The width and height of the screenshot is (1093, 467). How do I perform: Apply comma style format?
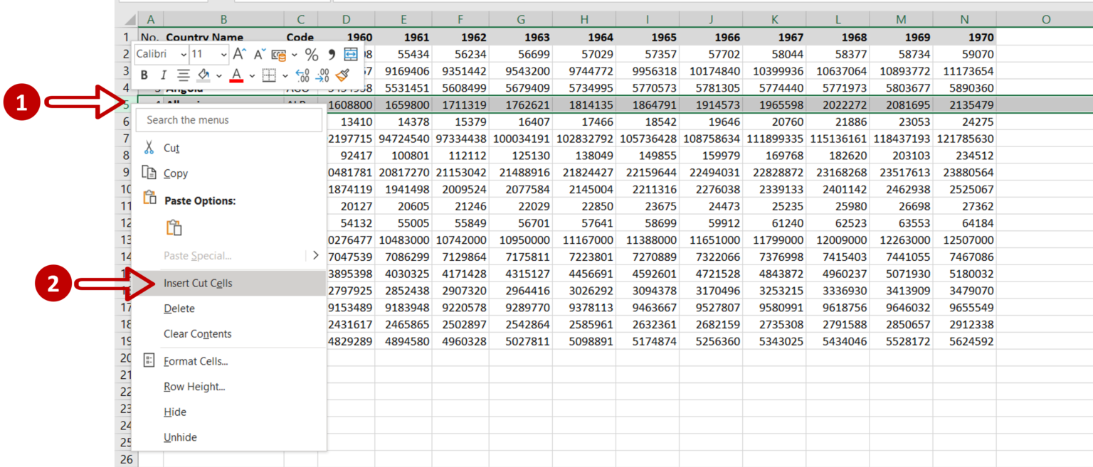(x=332, y=54)
